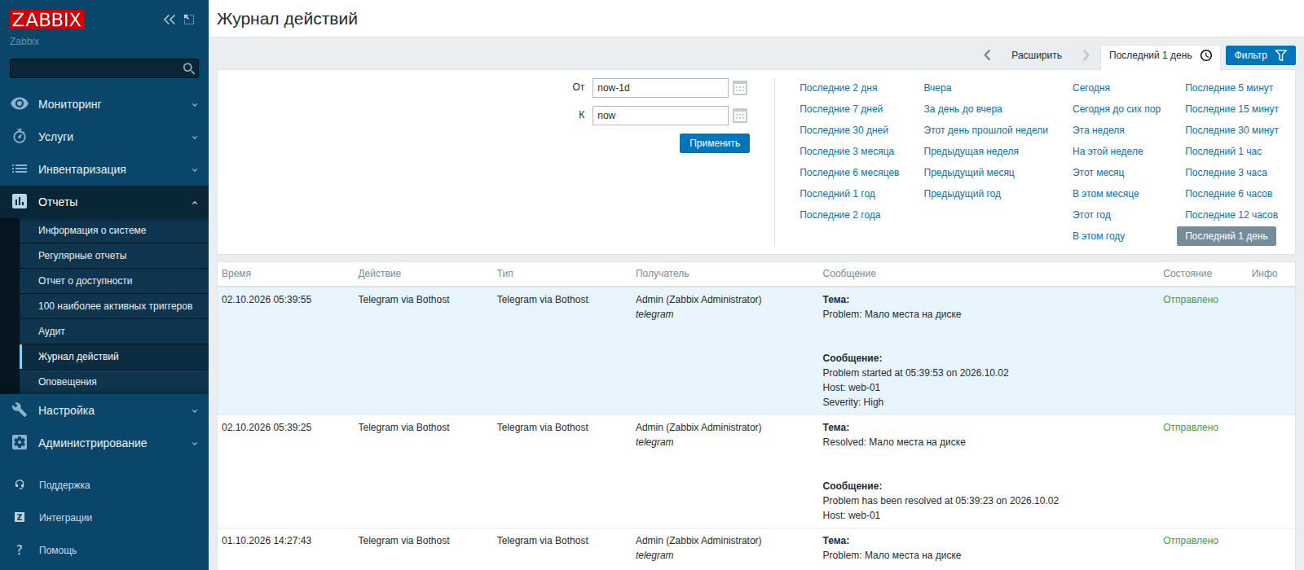Click the Поддержка headset icon
This screenshot has width=1304, height=570.
[x=20, y=485]
